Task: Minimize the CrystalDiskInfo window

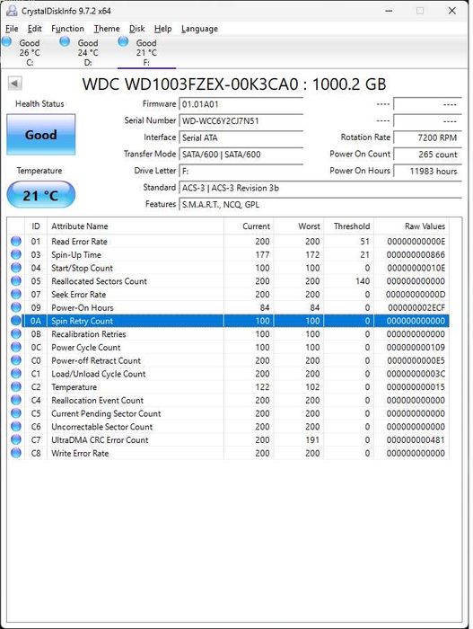Action: (x=389, y=11)
